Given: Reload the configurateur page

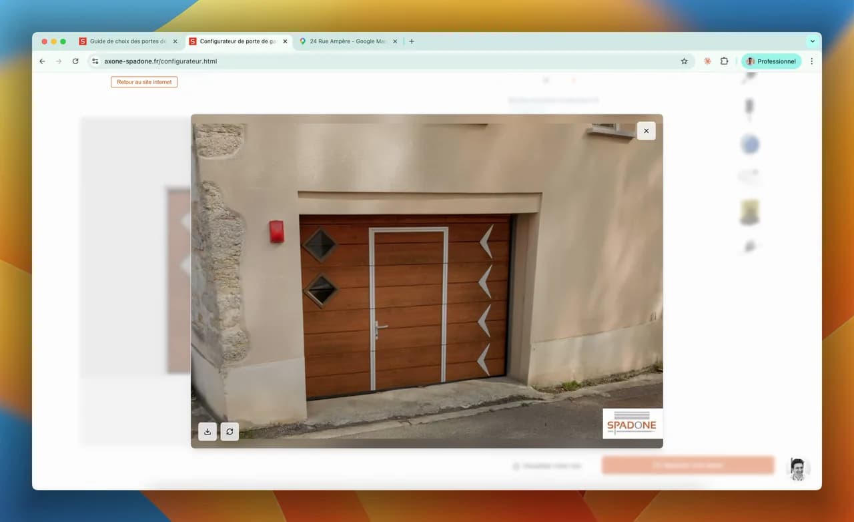Looking at the screenshot, I should click(75, 61).
